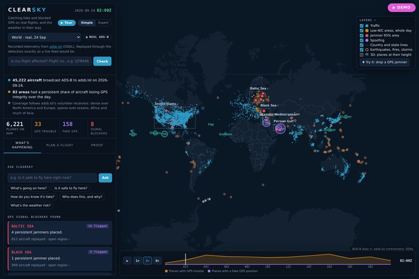Focus the flight number input field
Image resolution: width=419 pixels, height=279 pixels.
[50, 61]
